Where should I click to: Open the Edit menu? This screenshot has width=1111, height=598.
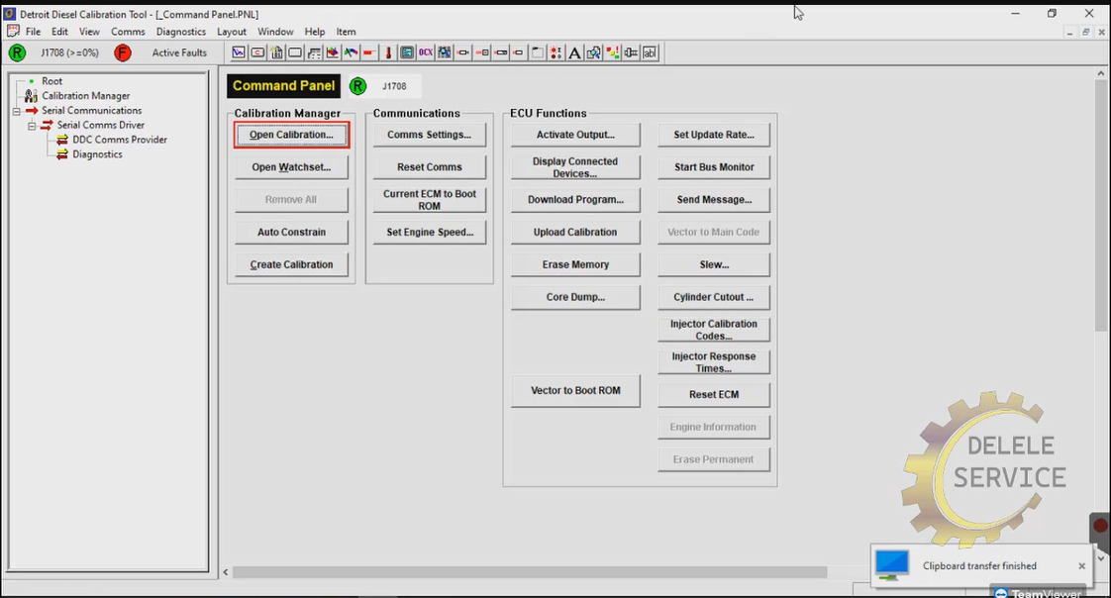(59, 32)
